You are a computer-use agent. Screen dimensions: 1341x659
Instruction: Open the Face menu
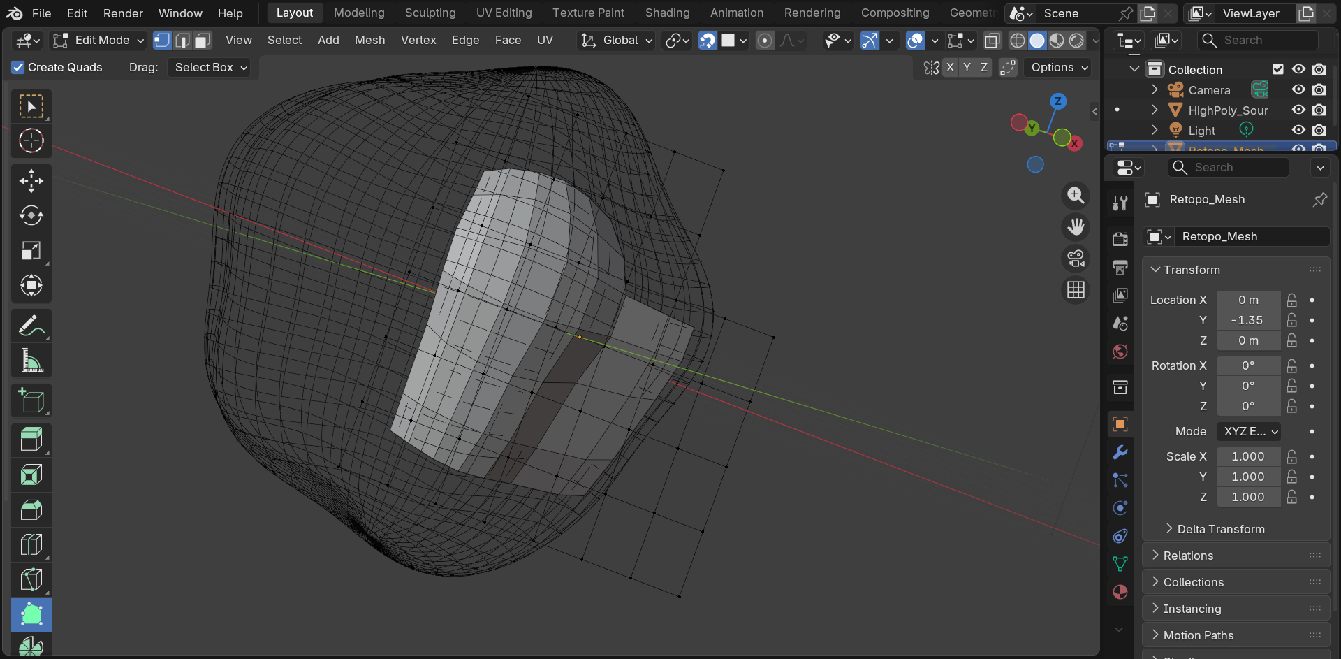(x=508, y=41)
